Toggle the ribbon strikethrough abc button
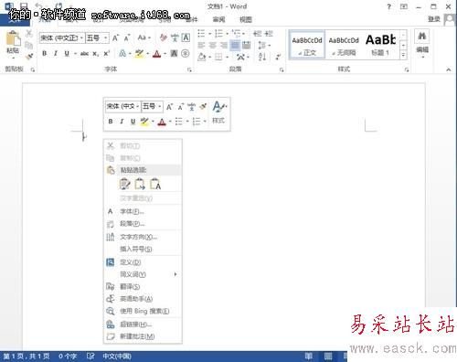457x362 pixels. tap(84, 54)
